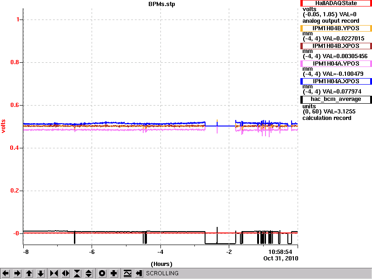Click the horizontal zoom-out diamond arrows icon

[x=66, y=273]
